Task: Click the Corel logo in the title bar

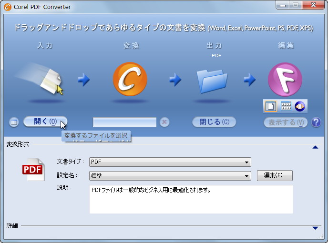Action: (8, 7)
